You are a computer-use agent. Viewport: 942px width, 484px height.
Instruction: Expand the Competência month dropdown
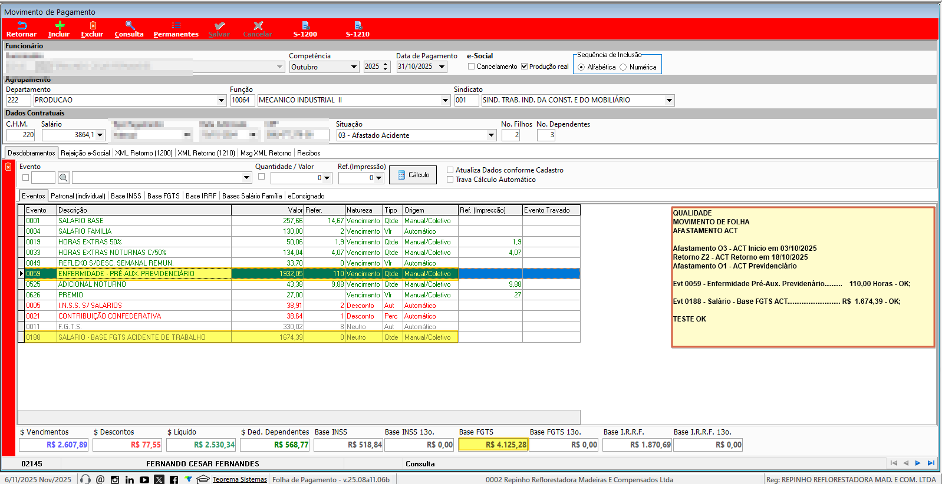(354, 67)
